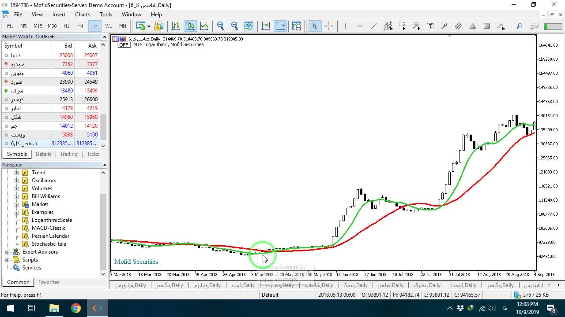Select the trendline drawing tool

click(373, 26)
